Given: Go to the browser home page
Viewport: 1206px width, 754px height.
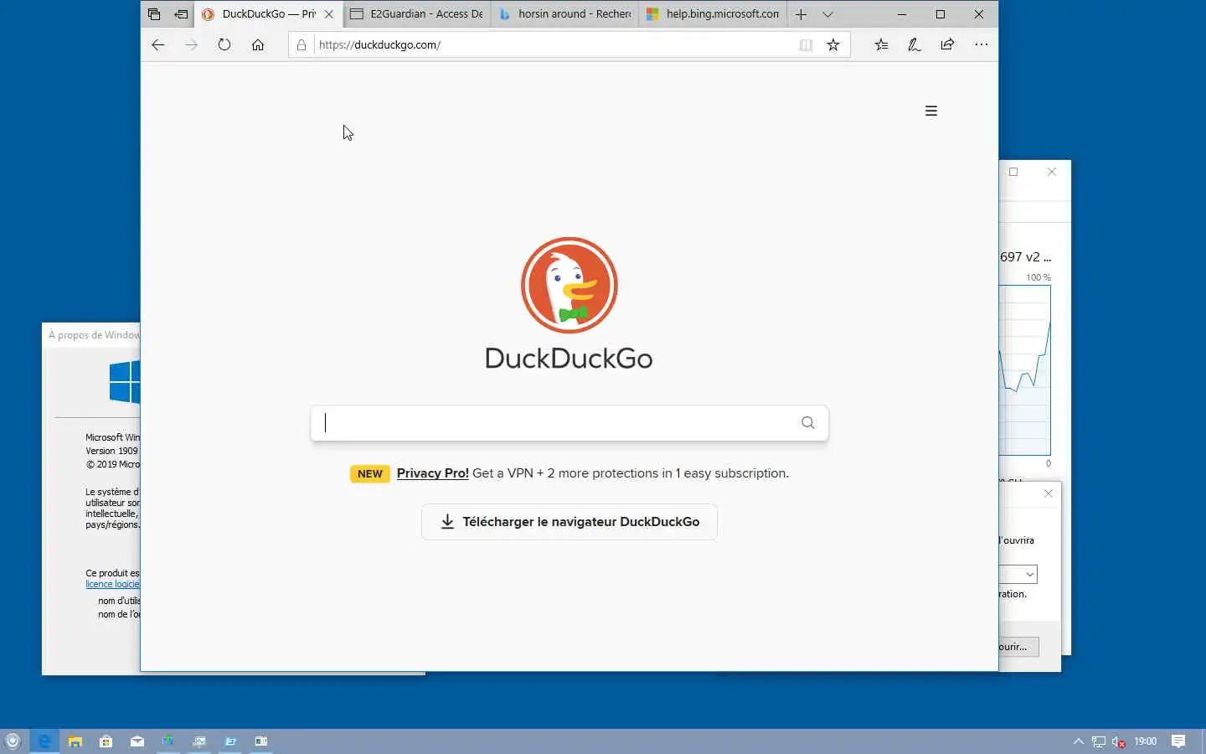Looking at the screenshot, I should pos(258,45).
